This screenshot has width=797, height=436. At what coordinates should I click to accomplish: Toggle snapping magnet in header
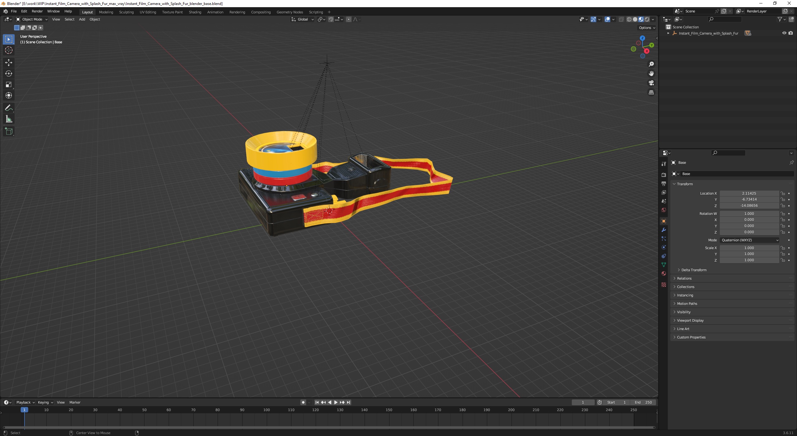331,19
